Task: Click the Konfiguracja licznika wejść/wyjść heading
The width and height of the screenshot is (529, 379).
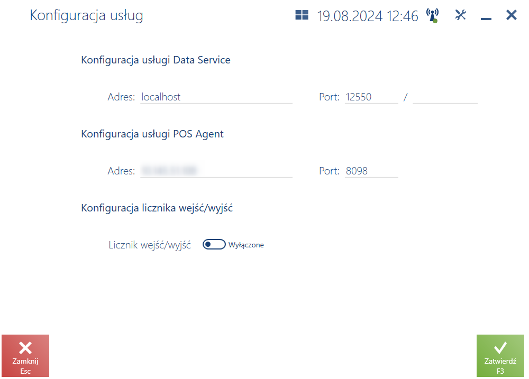Action: (x=157, y=208)
